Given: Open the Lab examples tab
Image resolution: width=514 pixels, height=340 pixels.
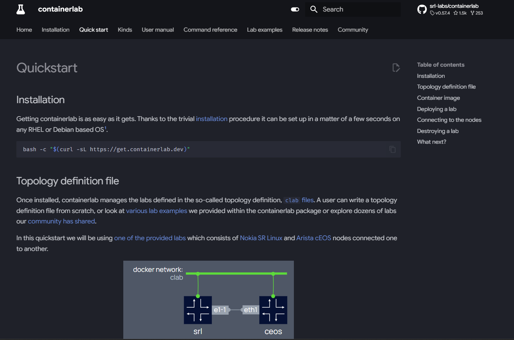Looking at the screenshot, I should (264, 30).
